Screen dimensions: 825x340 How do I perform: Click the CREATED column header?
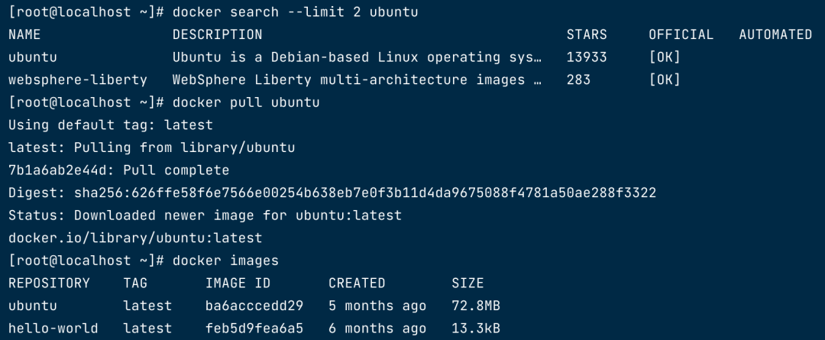click(x=357, y=283)
